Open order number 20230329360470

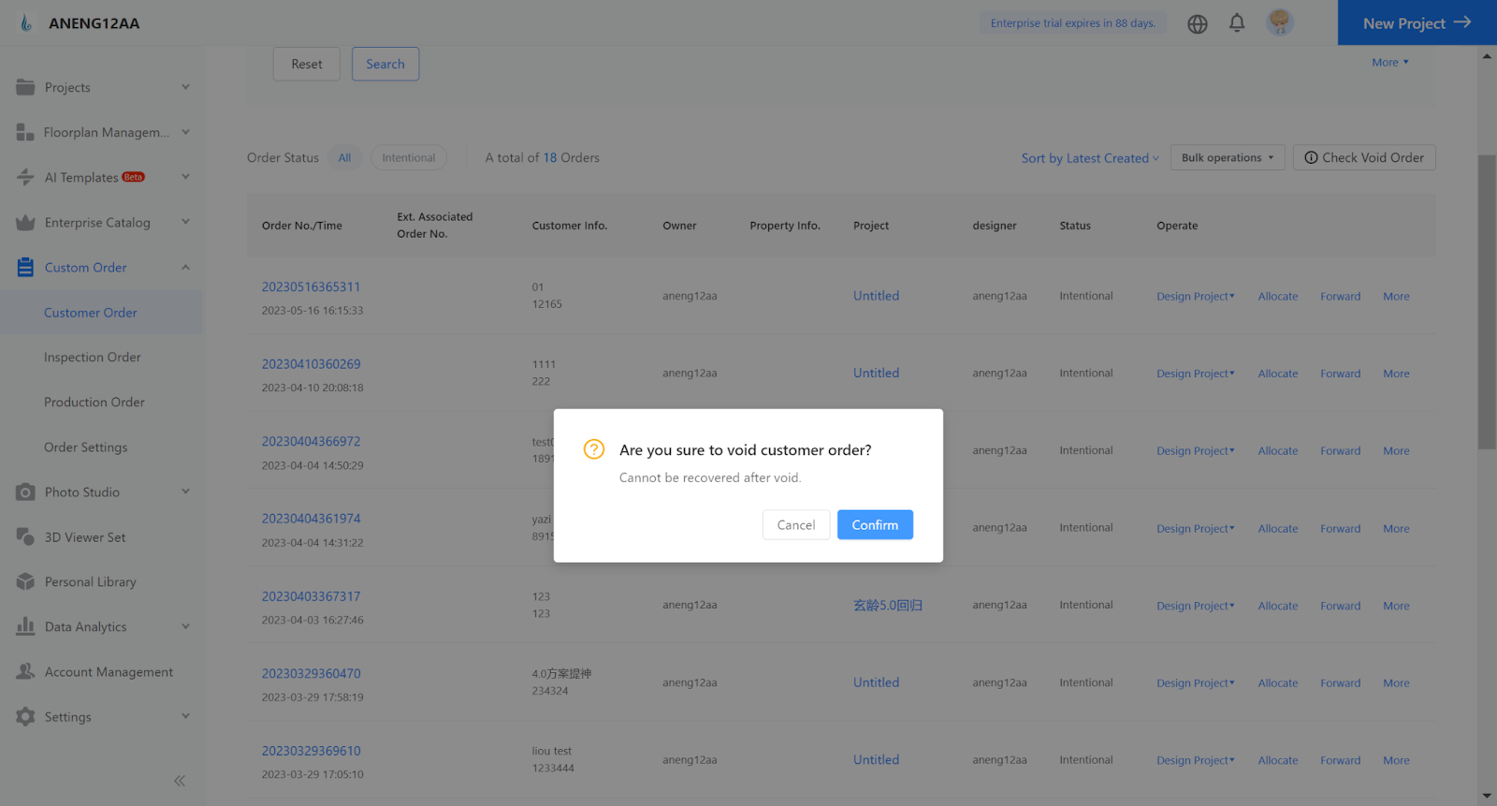pos(312,674)
